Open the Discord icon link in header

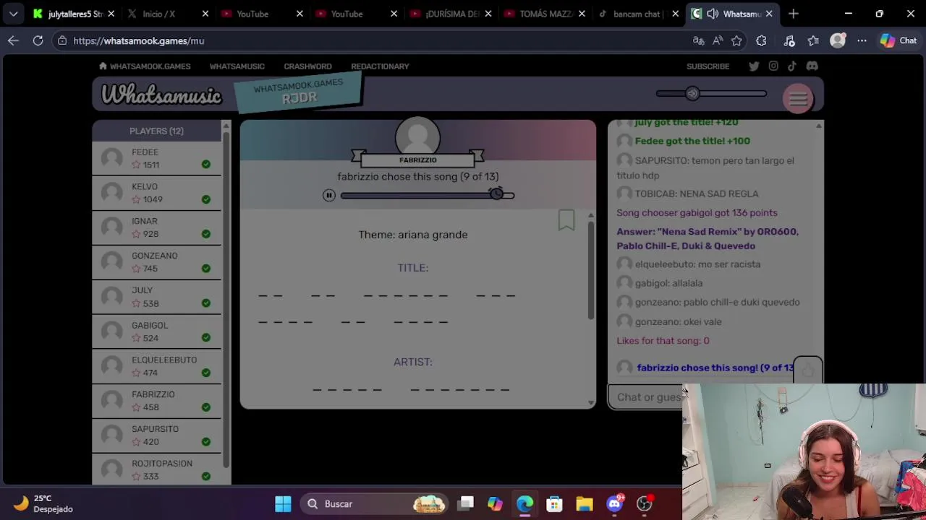(x=812, y=66)
